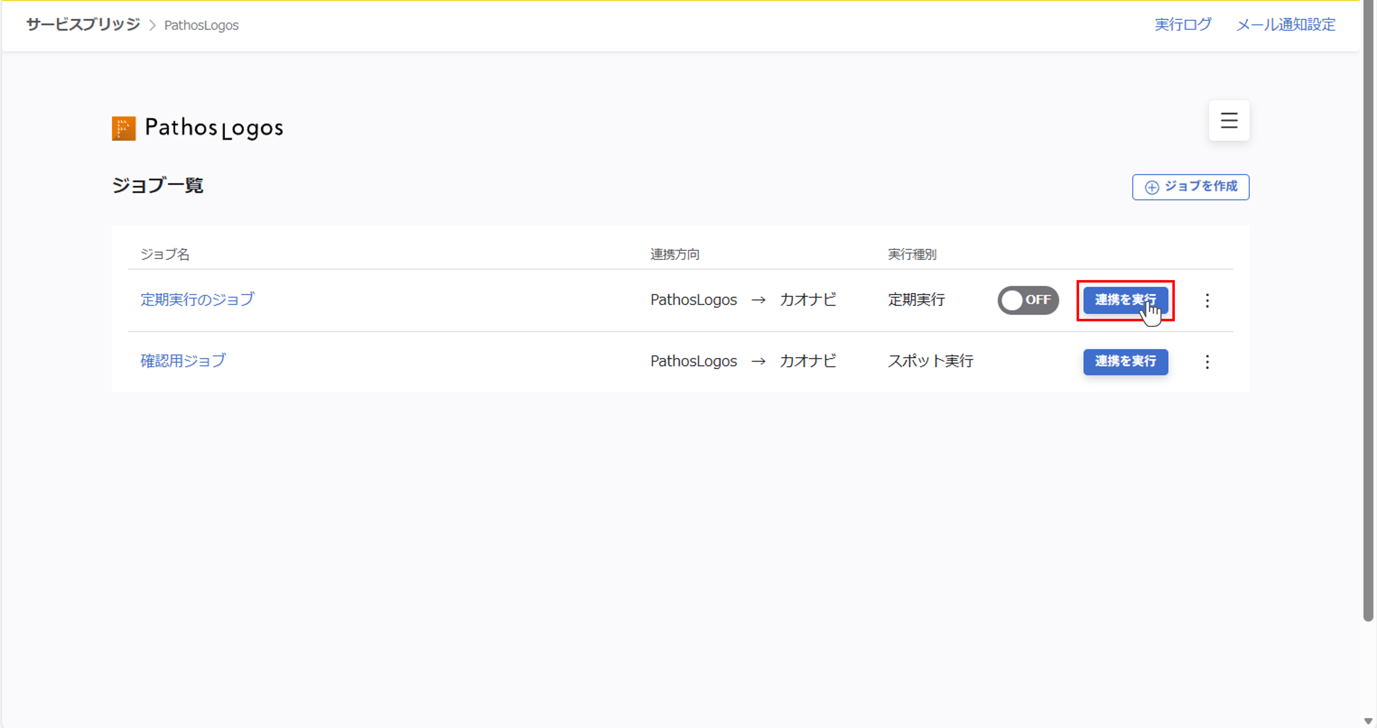Click the 実行種別 column header
Image resolution: width=1377 pixels, height=728 pixels.
(x=911, y=254)
